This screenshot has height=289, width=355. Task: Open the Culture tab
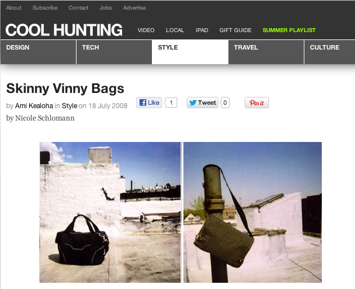tap(330, 52)
